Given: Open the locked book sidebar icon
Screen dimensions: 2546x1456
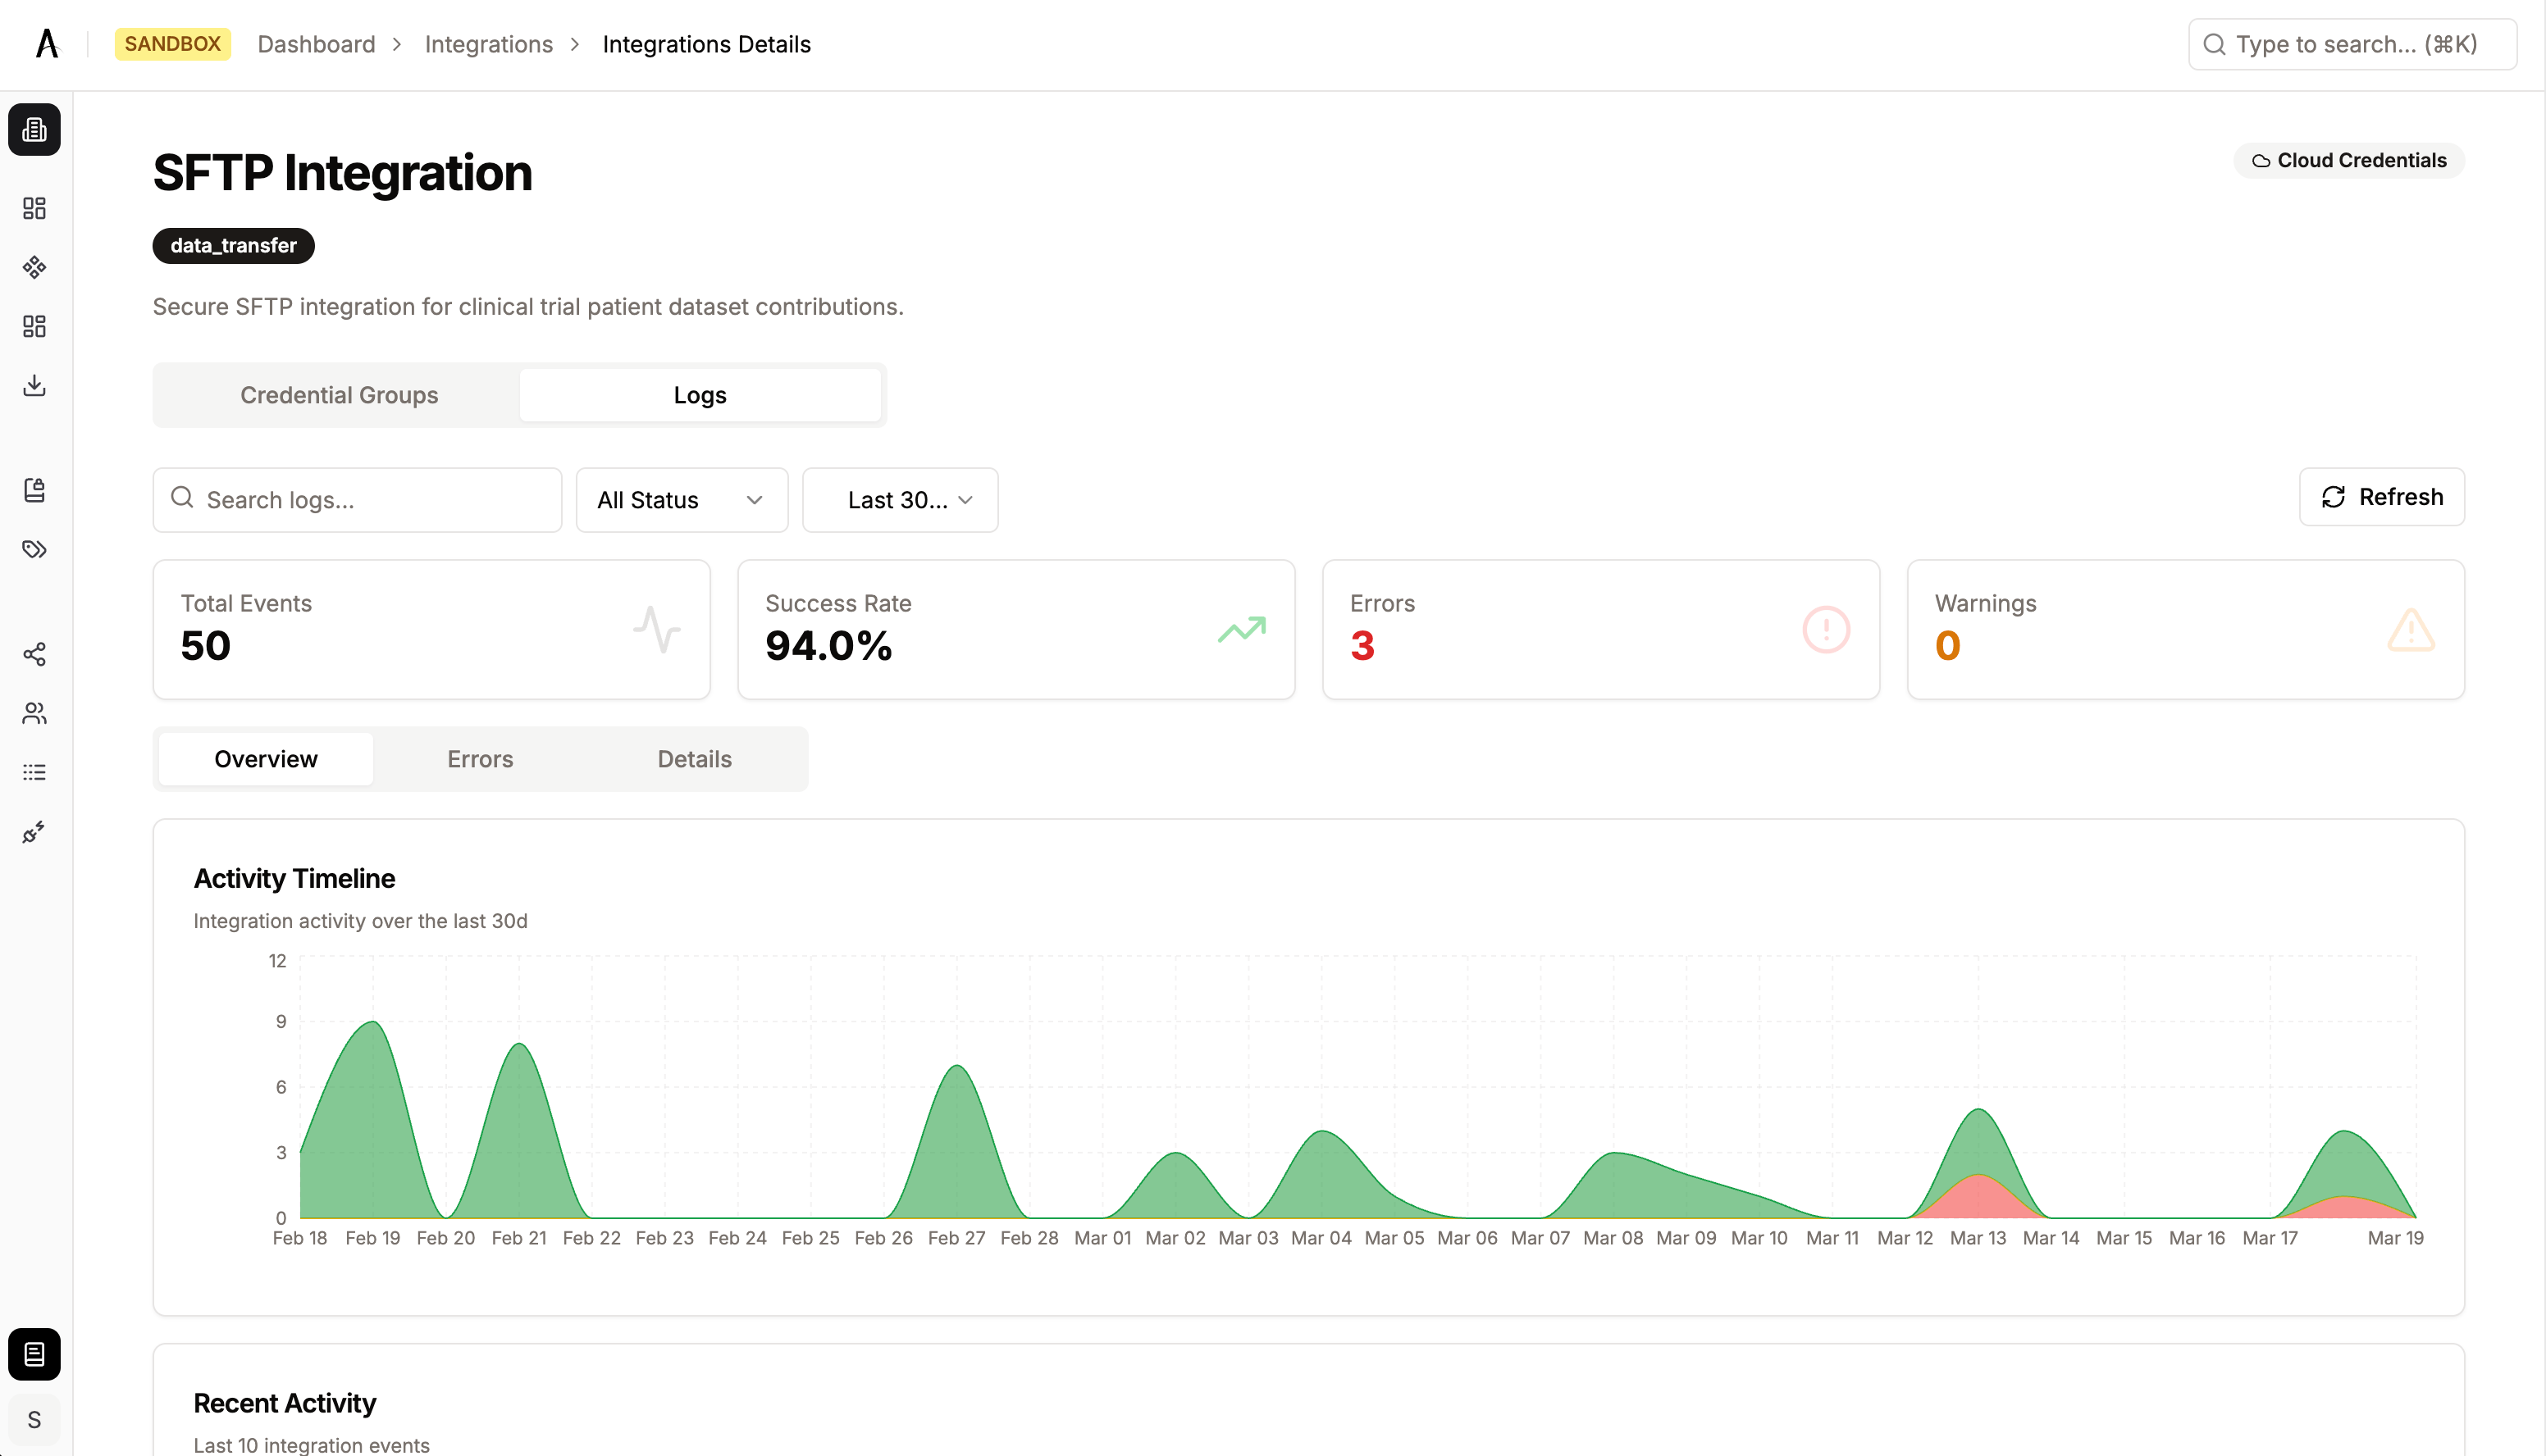Looking at the screenshot, I should point(34,490).
